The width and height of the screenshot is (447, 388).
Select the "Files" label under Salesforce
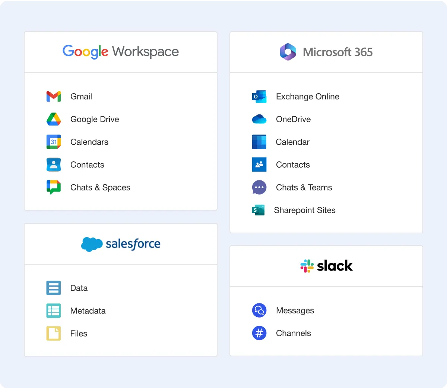click(x=79, y=334)
